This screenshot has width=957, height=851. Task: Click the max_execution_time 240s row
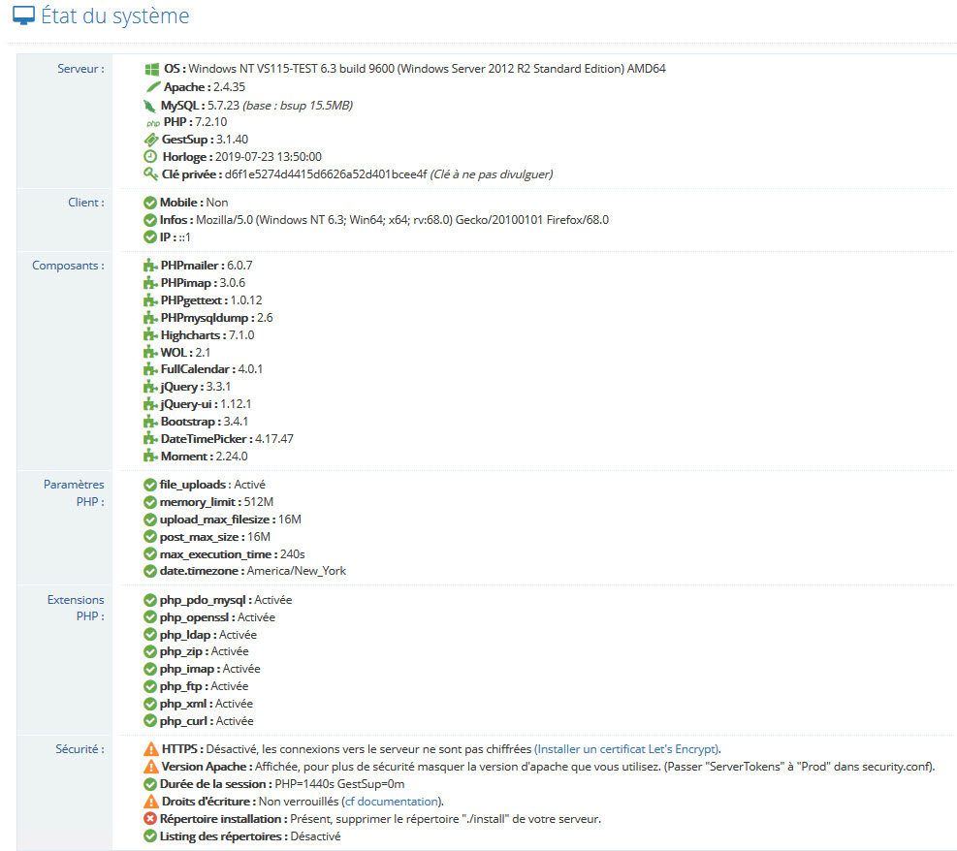click(x=224, y=554)
